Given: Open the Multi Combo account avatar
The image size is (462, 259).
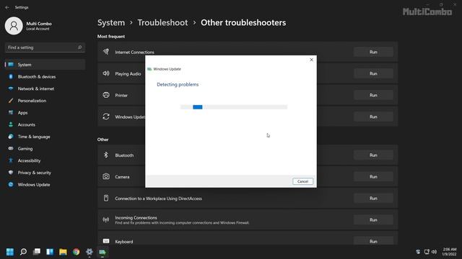Looking at the screenshot, I should point(14,26).
